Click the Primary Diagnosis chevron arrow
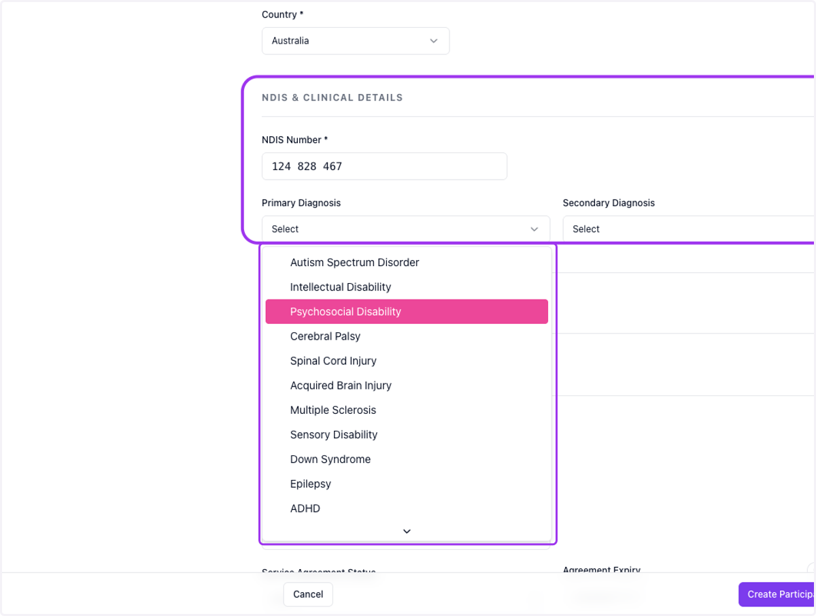This screenshot has height=616, width=816. coord(534,229)
